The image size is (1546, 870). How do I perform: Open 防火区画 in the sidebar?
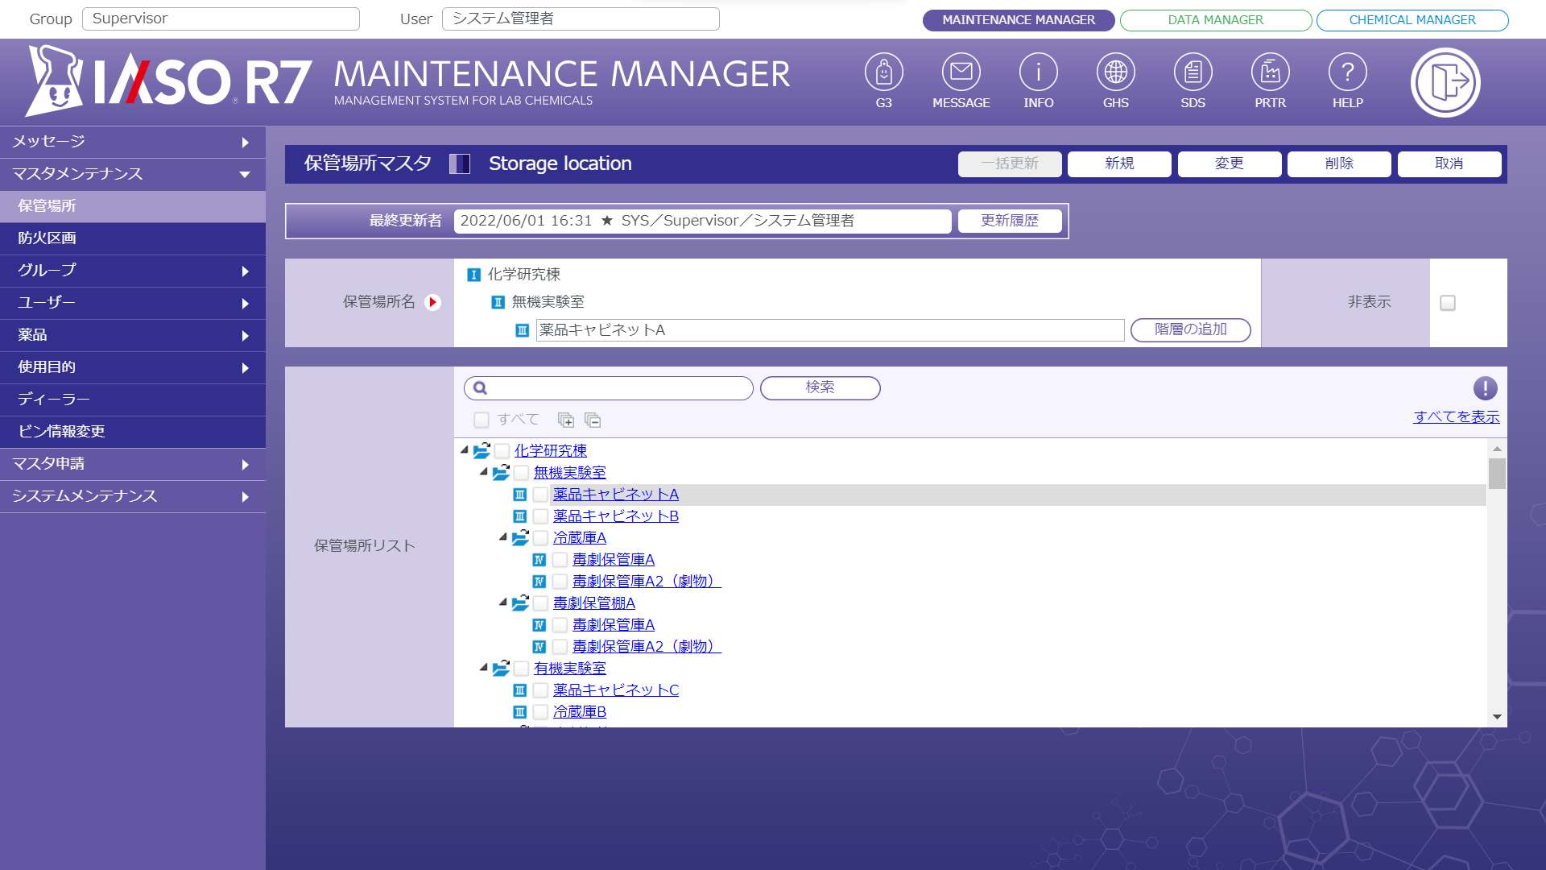133,238
